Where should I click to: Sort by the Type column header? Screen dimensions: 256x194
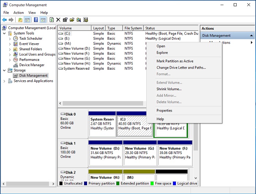pyautogui.click(x=114, y=28)
